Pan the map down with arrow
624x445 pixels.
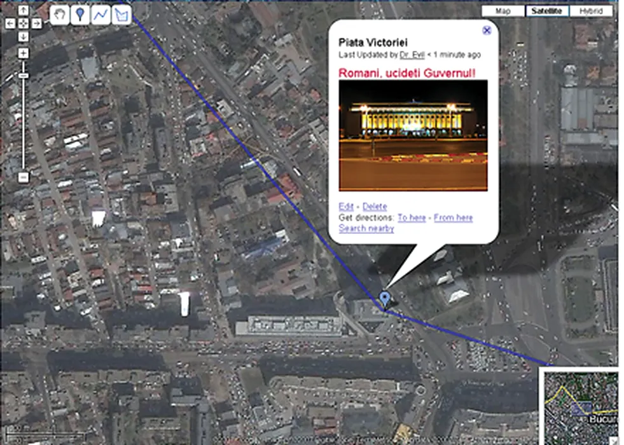(24, 37)
